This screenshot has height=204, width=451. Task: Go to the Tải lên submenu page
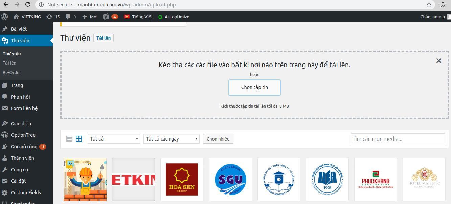(9, 63)
